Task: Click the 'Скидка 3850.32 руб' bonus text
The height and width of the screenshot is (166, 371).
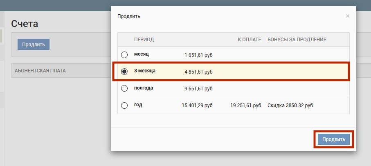Action: point(290,105)
